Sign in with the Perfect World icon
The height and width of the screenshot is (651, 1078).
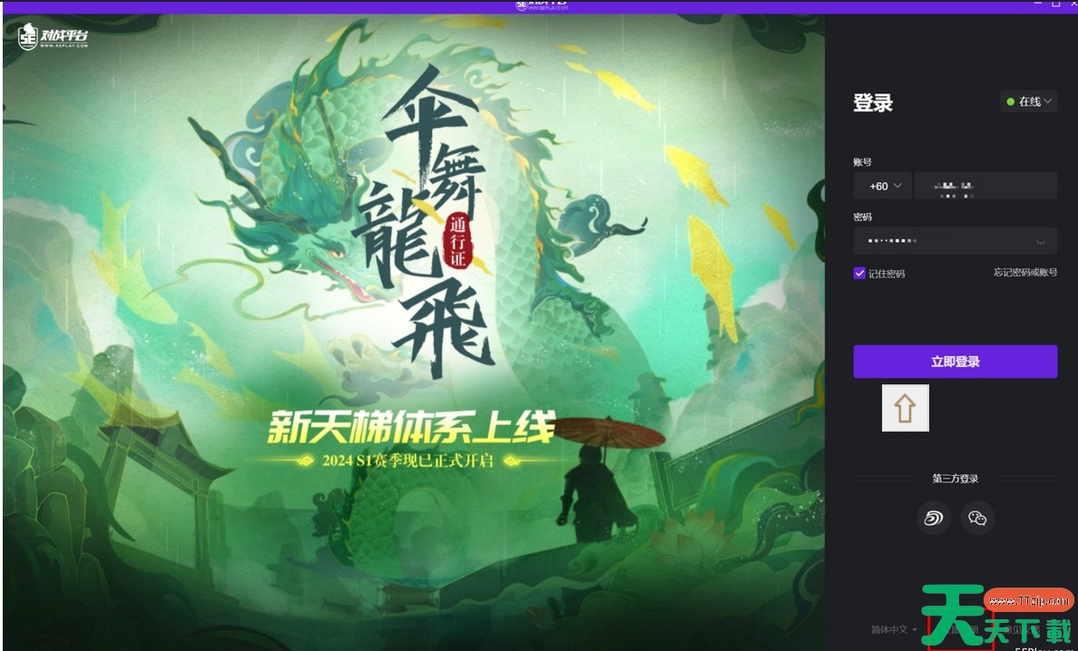tap(934, 518)
